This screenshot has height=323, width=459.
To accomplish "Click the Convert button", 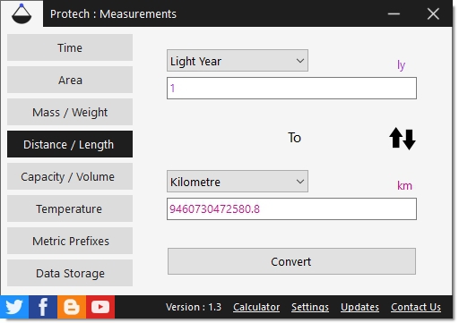I will pos(291,261).
